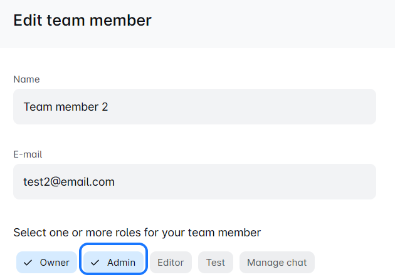The height and width of the screenshot is (277, 395).
Task: Click the word 'Owner' in role chip
Action: [55, 263]
